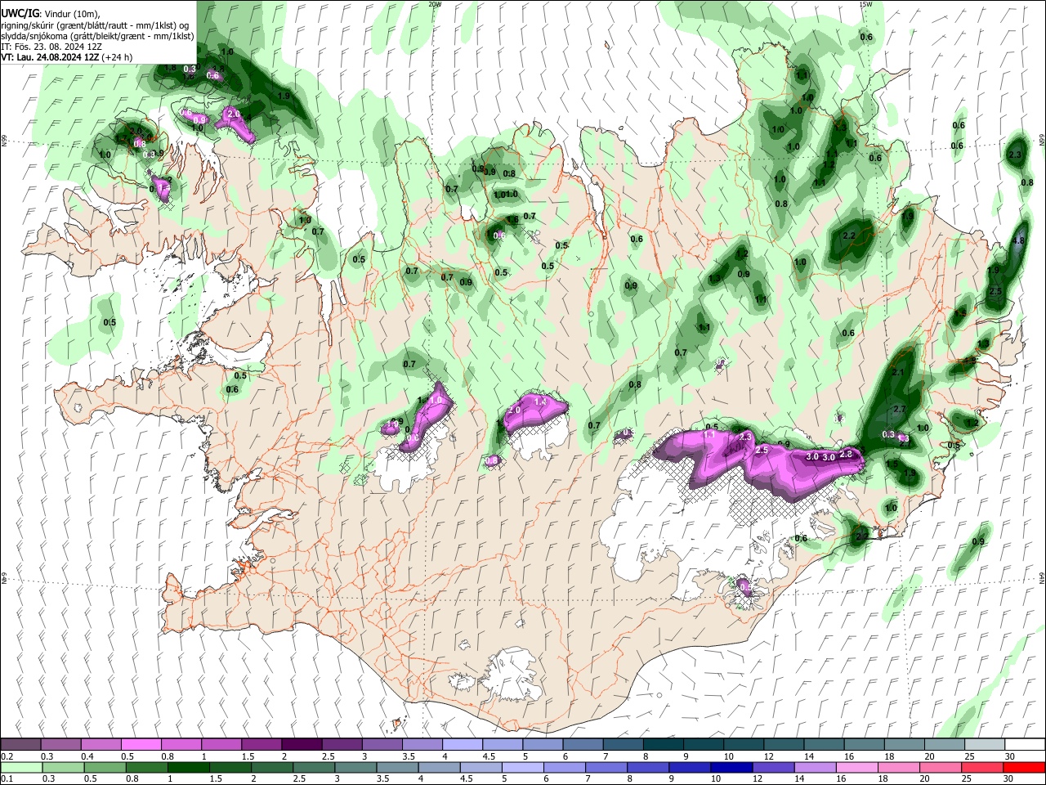
Task: Select the darkest purple snow swatch between 2 and 2.5
Action: pos(302,744)
